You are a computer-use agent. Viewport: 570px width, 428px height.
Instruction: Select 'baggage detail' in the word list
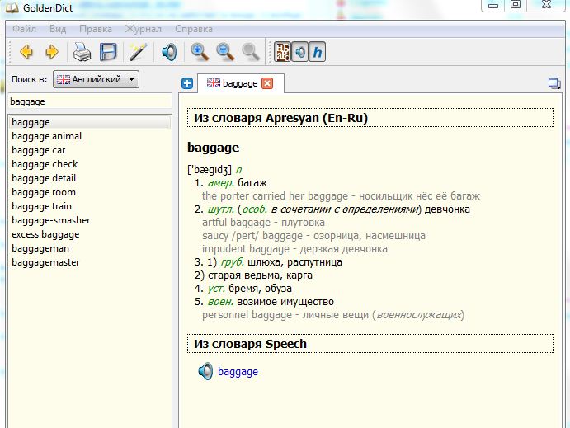tap(90, 178)
